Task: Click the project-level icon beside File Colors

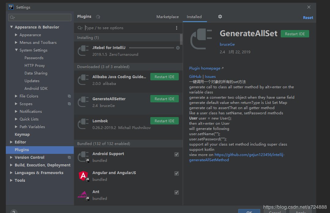Action: [69, 96]
